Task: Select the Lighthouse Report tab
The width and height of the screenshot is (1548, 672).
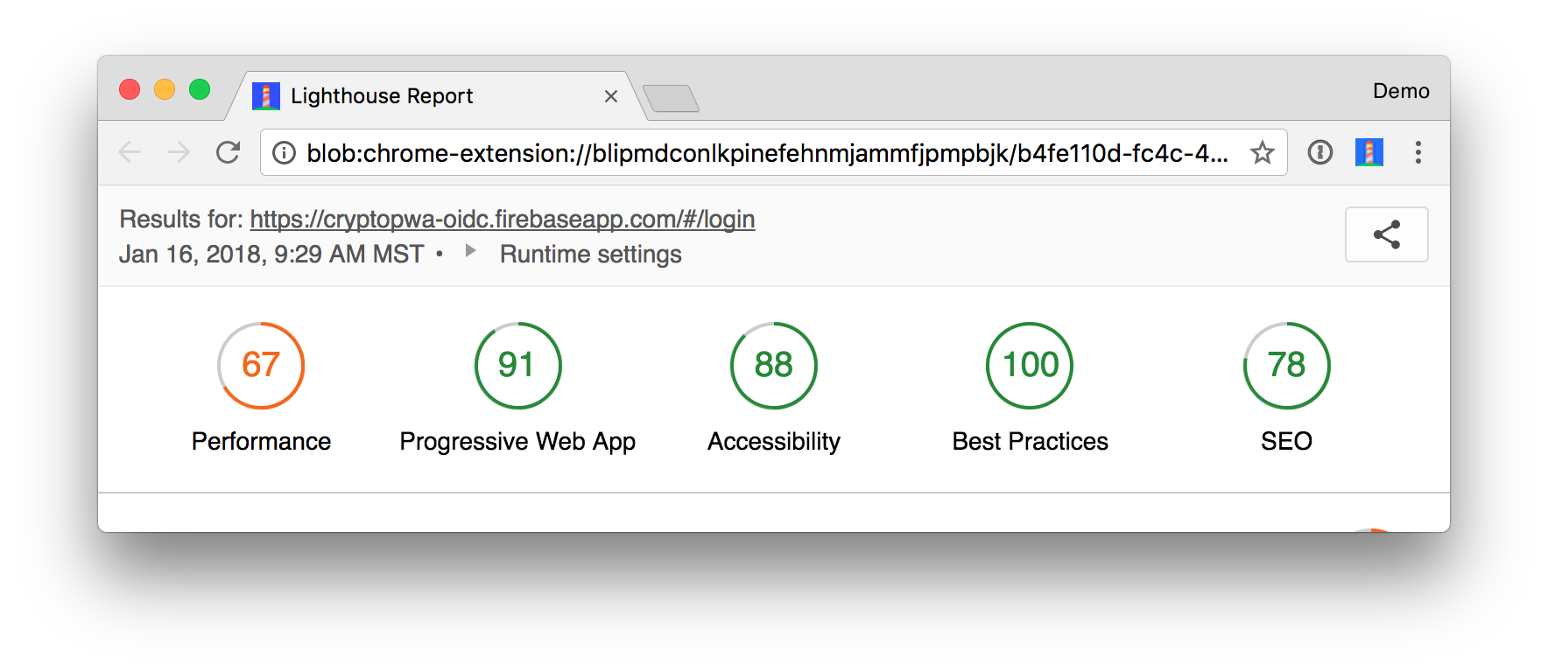Action: point(382,96)
